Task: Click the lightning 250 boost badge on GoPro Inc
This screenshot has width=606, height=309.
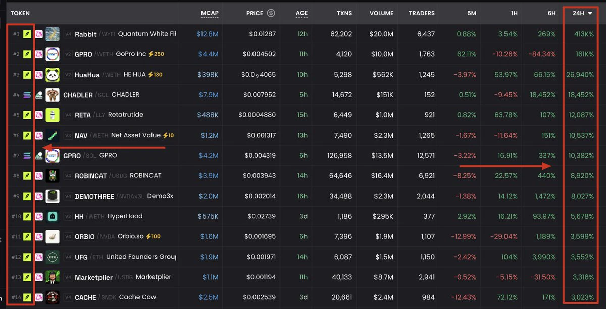Action: click(x=156, y=54)
